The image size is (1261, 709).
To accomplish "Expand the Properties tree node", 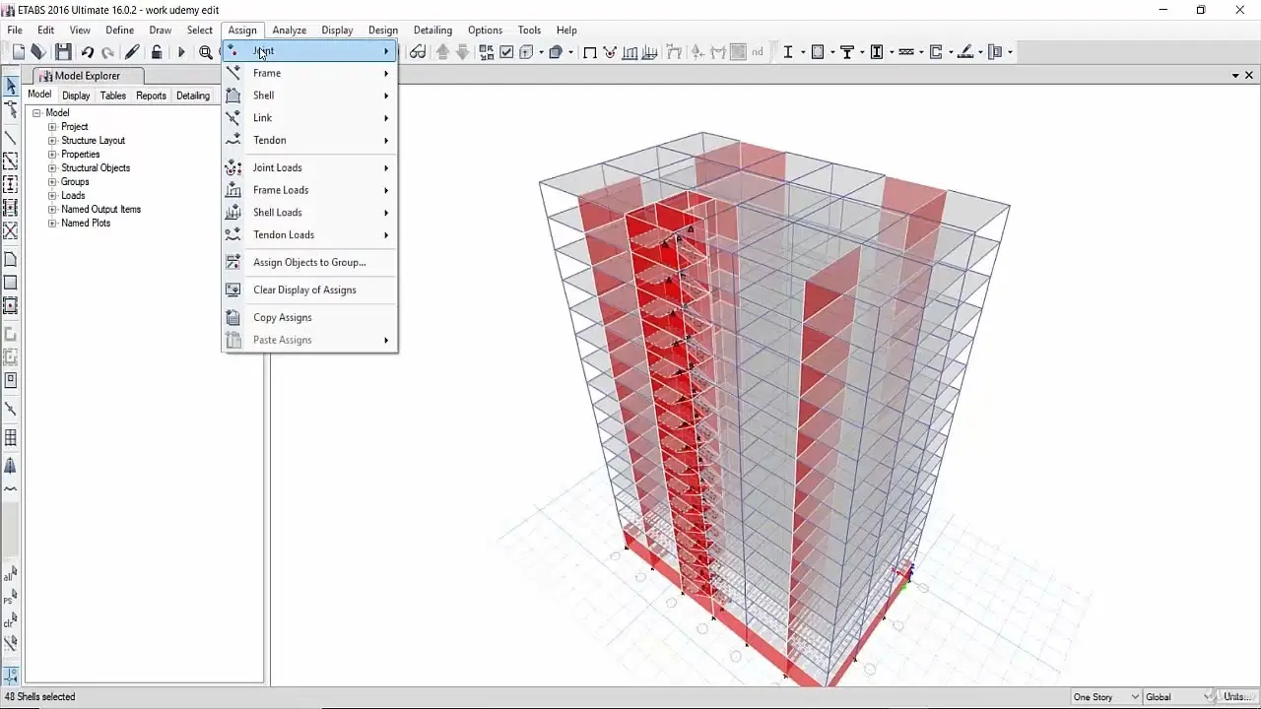I will point(52,155).
